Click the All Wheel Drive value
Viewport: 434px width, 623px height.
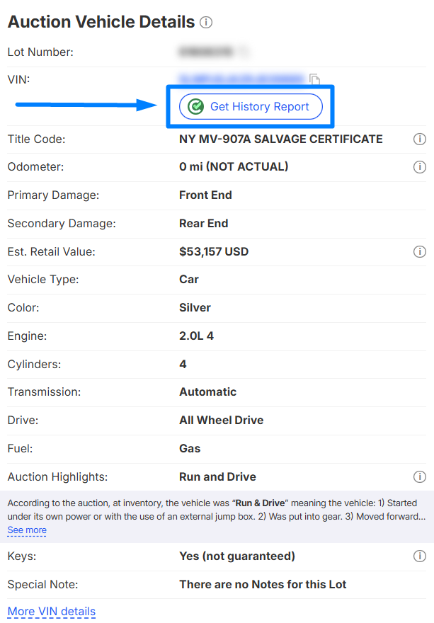pos(221,420)
